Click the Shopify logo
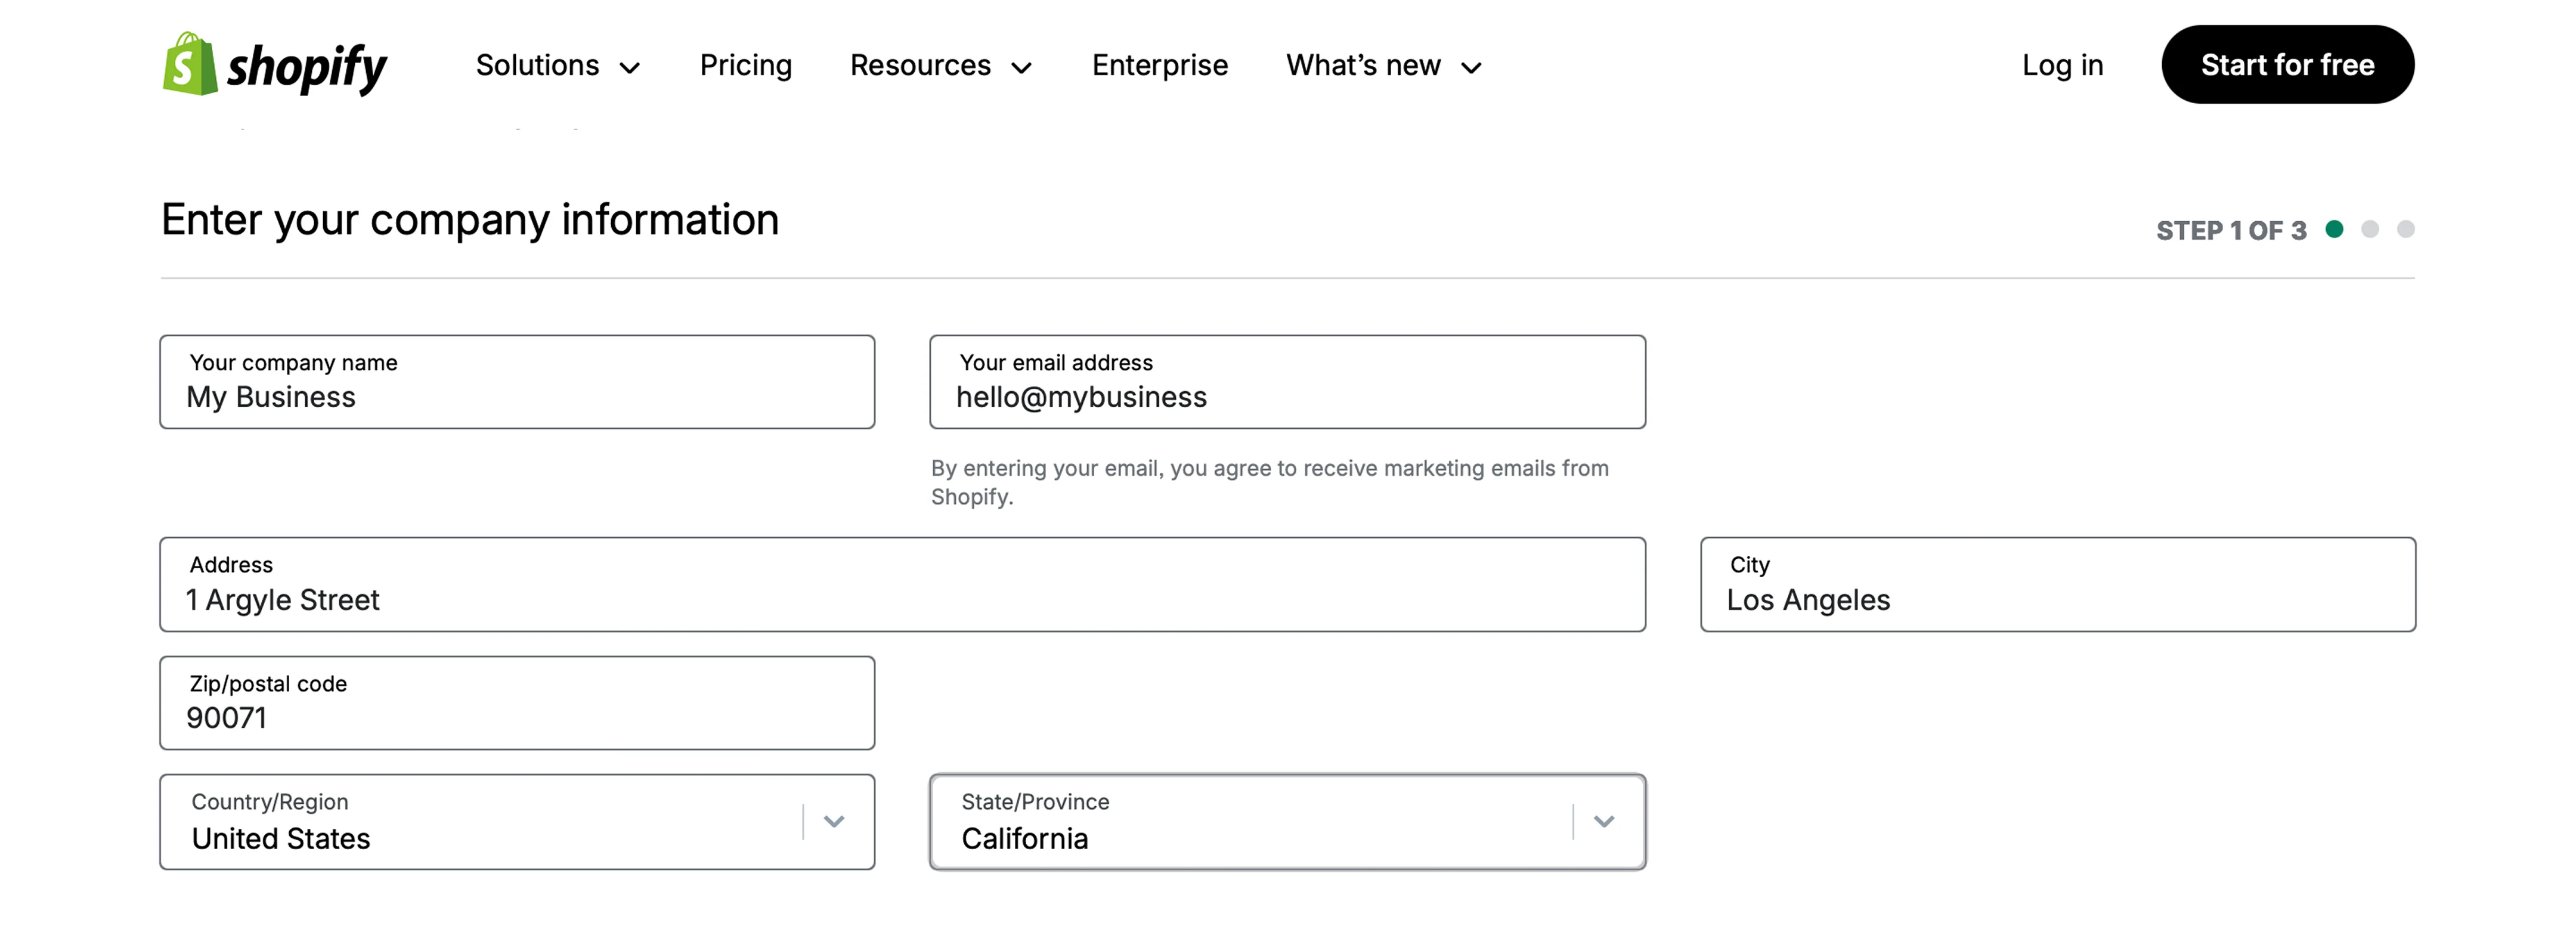This screenshot has height=932, width=2576. pyautogui.click(x=274, y=65)
